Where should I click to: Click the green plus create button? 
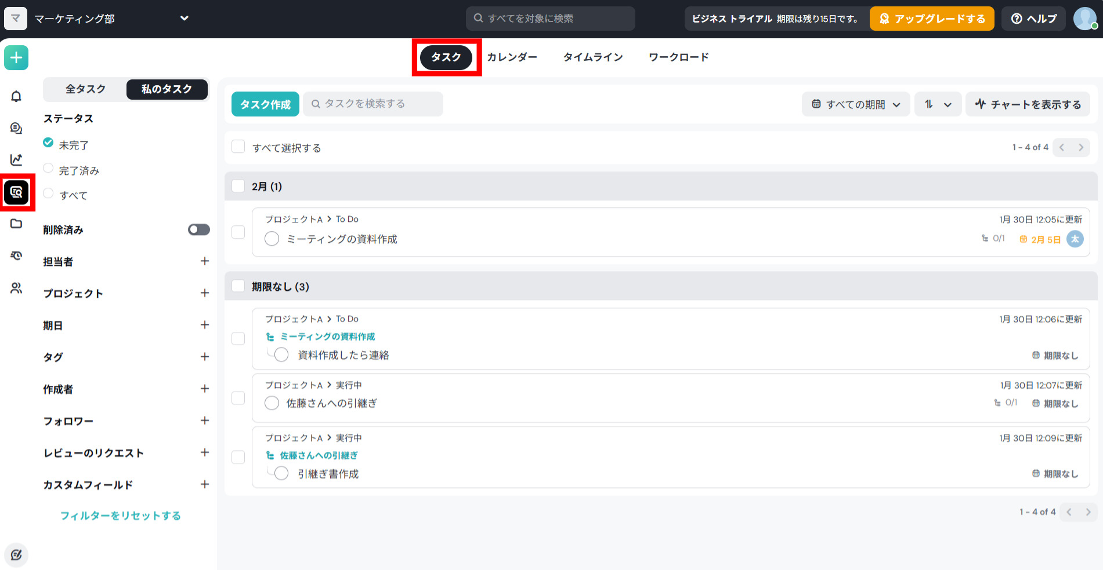(16, 58)
